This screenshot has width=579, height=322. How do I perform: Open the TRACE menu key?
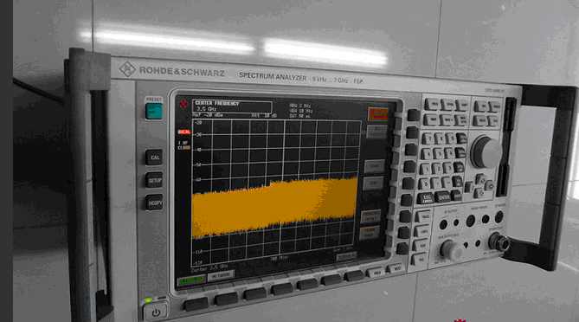[424, 216]
